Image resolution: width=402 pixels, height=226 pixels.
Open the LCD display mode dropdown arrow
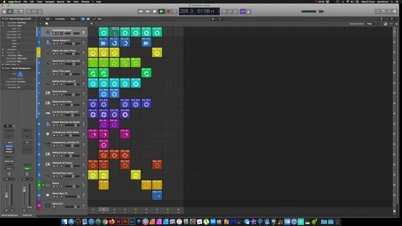click(218, 11)
